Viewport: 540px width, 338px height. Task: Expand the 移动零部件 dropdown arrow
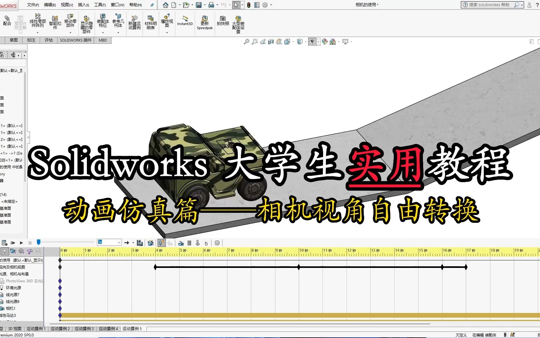70,33
